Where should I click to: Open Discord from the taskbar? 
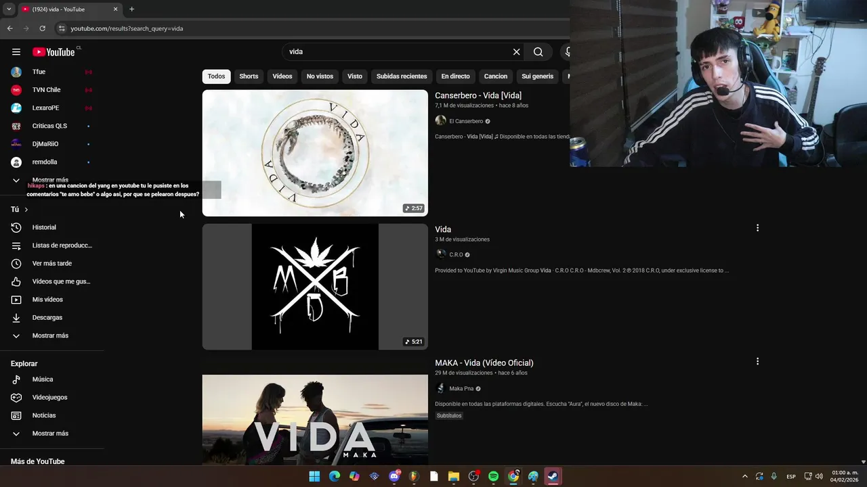(x=394, y=476)
